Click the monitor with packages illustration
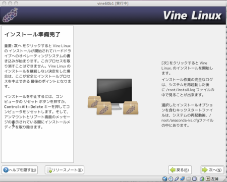This screenshot has width=227, height=182. coord(113,97)
